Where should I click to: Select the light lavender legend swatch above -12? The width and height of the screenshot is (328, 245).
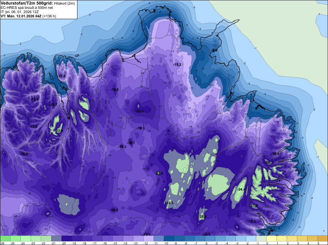149,238
